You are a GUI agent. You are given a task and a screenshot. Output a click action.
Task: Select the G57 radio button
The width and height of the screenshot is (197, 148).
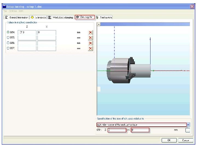pyautogui.click(x=8, y=48)
